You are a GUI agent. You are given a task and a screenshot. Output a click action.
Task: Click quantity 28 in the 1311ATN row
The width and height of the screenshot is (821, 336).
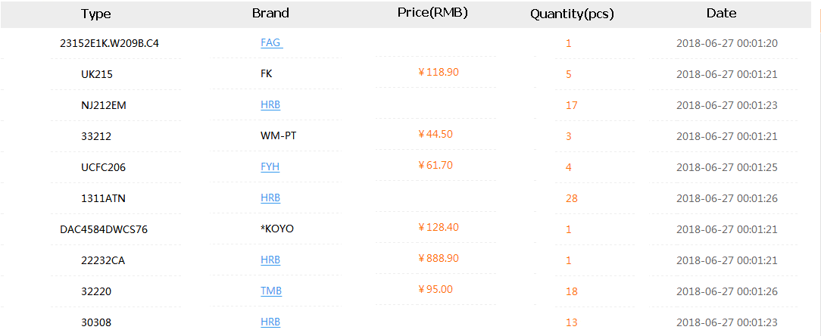[x=571, y=199]
